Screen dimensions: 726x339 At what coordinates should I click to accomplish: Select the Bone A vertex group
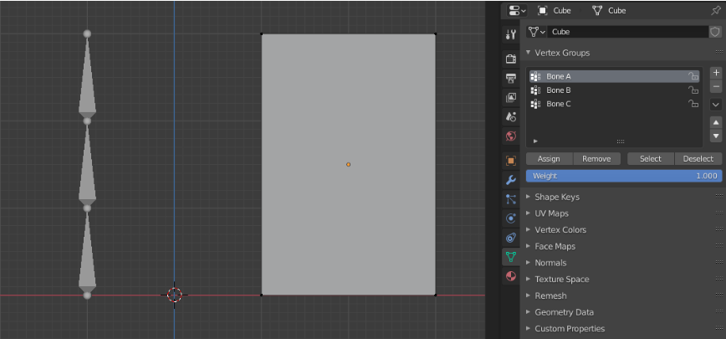[x=615, y=76]
